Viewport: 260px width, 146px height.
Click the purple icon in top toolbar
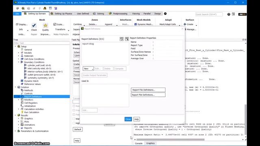tap(56, 8)
